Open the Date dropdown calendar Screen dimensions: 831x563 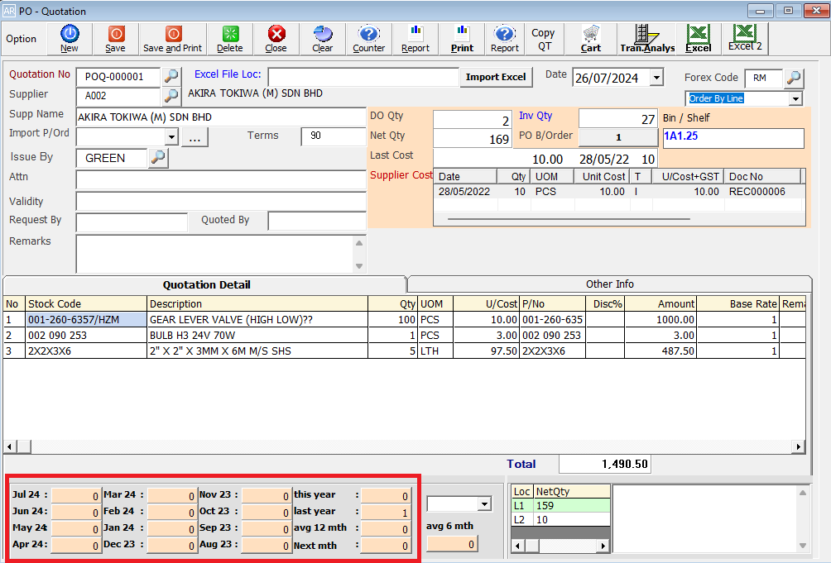tap(656, 78)
